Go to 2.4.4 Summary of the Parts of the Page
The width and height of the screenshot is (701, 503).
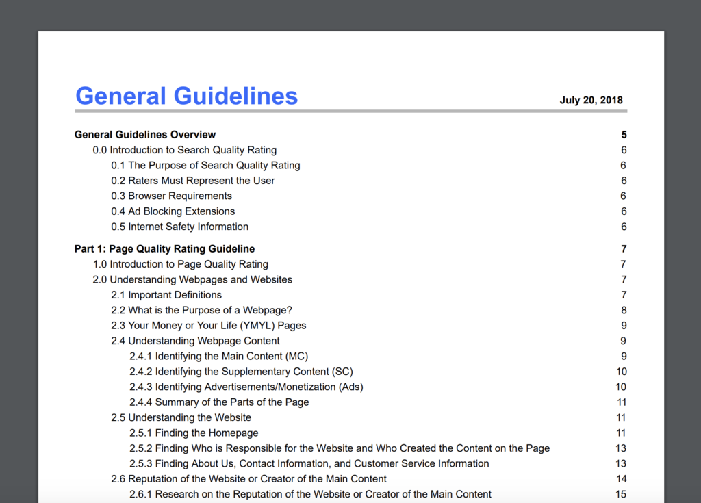click(219, 402)
